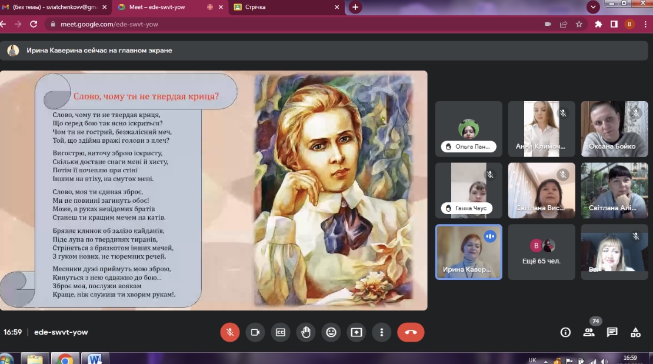Click the speaking indicator on Ирина Кавер... tile
Screen dimensions: 653x364
pos(490,236)
